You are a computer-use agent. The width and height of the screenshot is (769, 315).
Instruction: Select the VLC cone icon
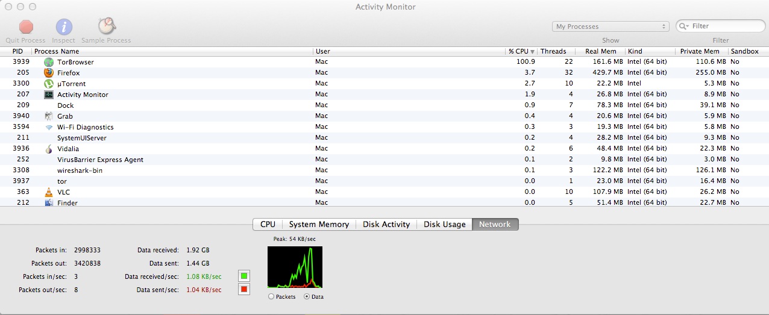(x=49, y=192)
